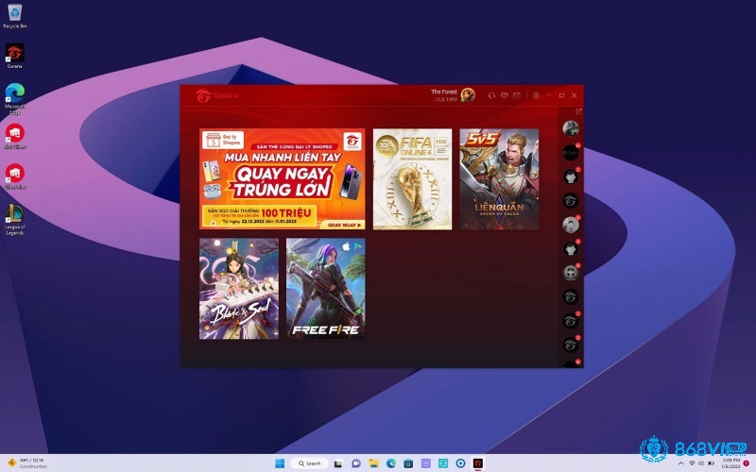Open Microsoft Store from the taskbar

pyautogui.click(x=408, y=464)
